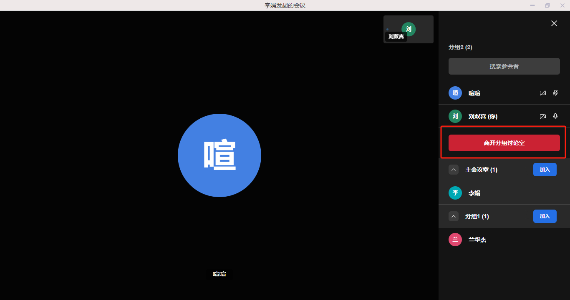The height and width of the screenshot is (300, 570).
Task: Collapse the 主会议室 section chevron
Action: tap(454, 170)
